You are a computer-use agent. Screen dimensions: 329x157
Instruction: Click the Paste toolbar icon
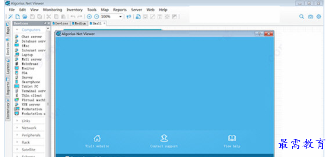tap(63, 17)
